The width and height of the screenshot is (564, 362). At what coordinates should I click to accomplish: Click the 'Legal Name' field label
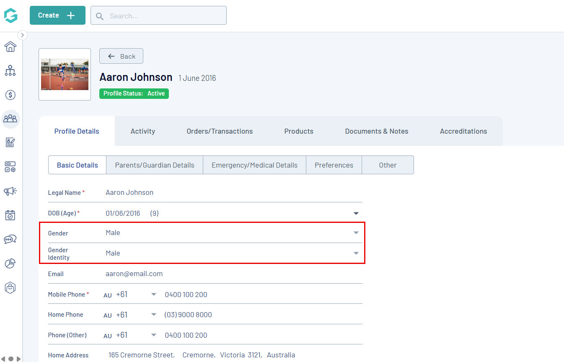point(65,193)
